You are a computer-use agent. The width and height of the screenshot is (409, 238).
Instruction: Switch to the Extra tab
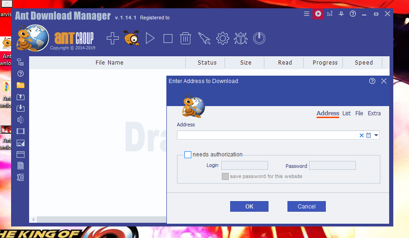tap(374, 113)
